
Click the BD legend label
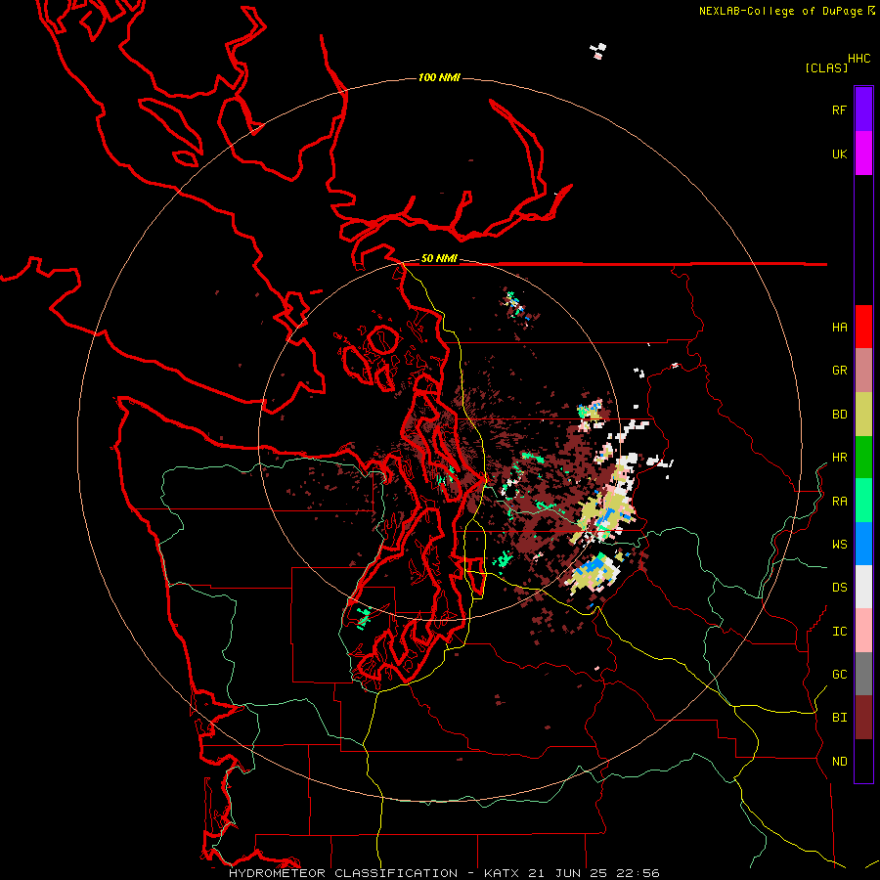839,415
